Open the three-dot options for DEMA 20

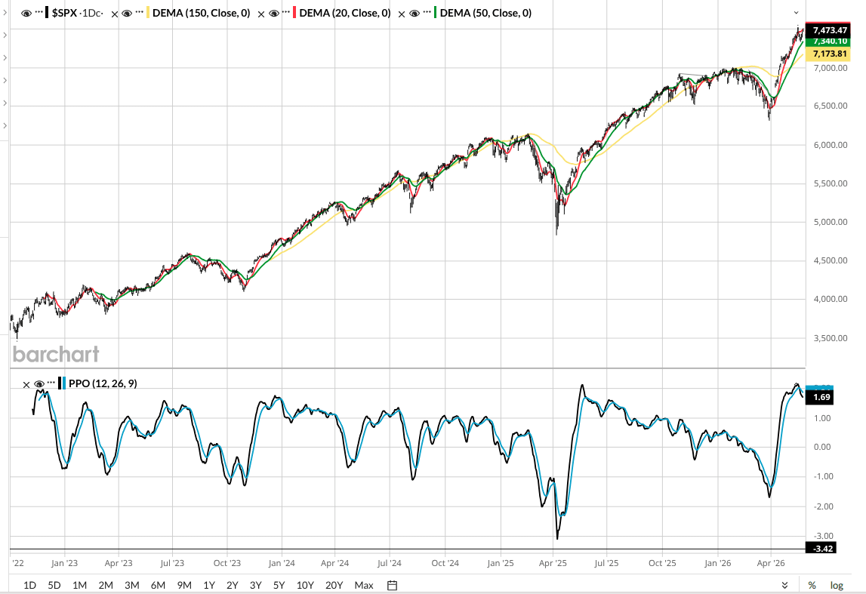(286, 12)
